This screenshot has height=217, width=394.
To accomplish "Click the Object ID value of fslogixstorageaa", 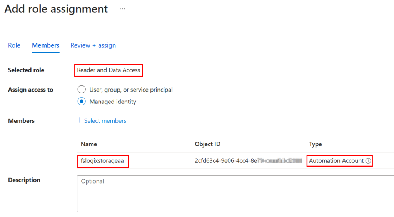I will pos(248,161).
